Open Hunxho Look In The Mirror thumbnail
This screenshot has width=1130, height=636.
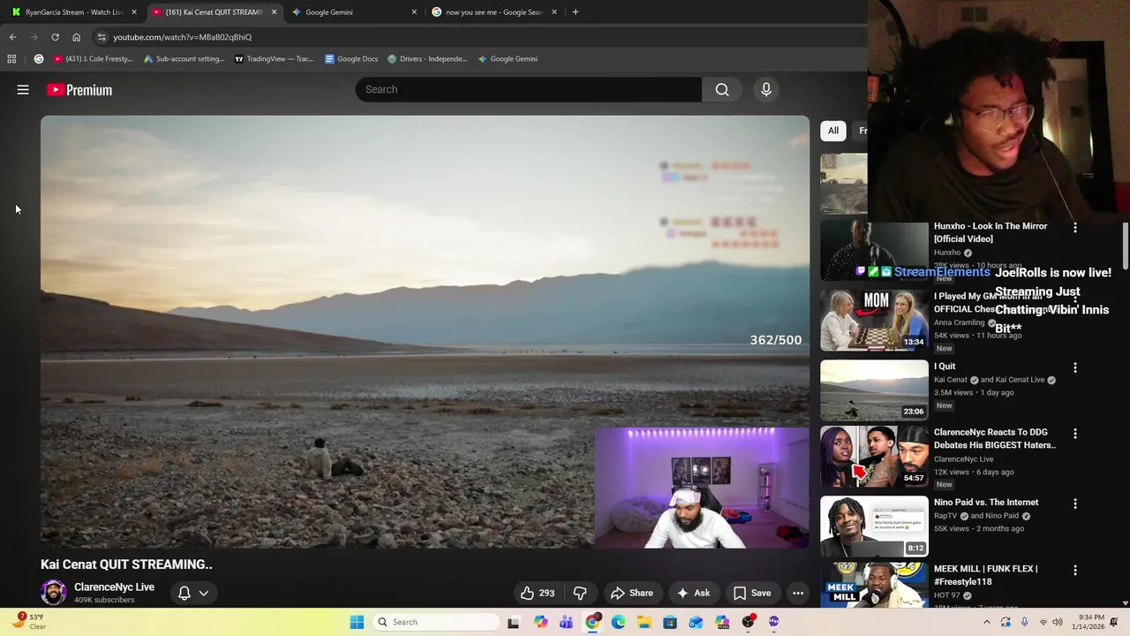tap(874, 250)
